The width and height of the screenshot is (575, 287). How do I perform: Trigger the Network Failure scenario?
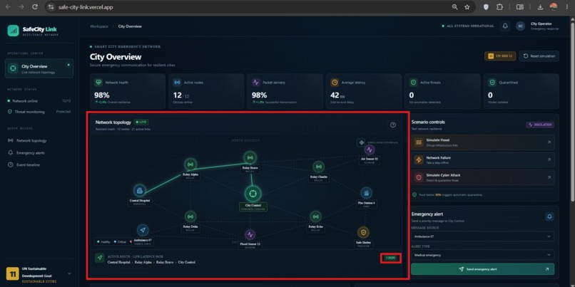coord(483,160)
